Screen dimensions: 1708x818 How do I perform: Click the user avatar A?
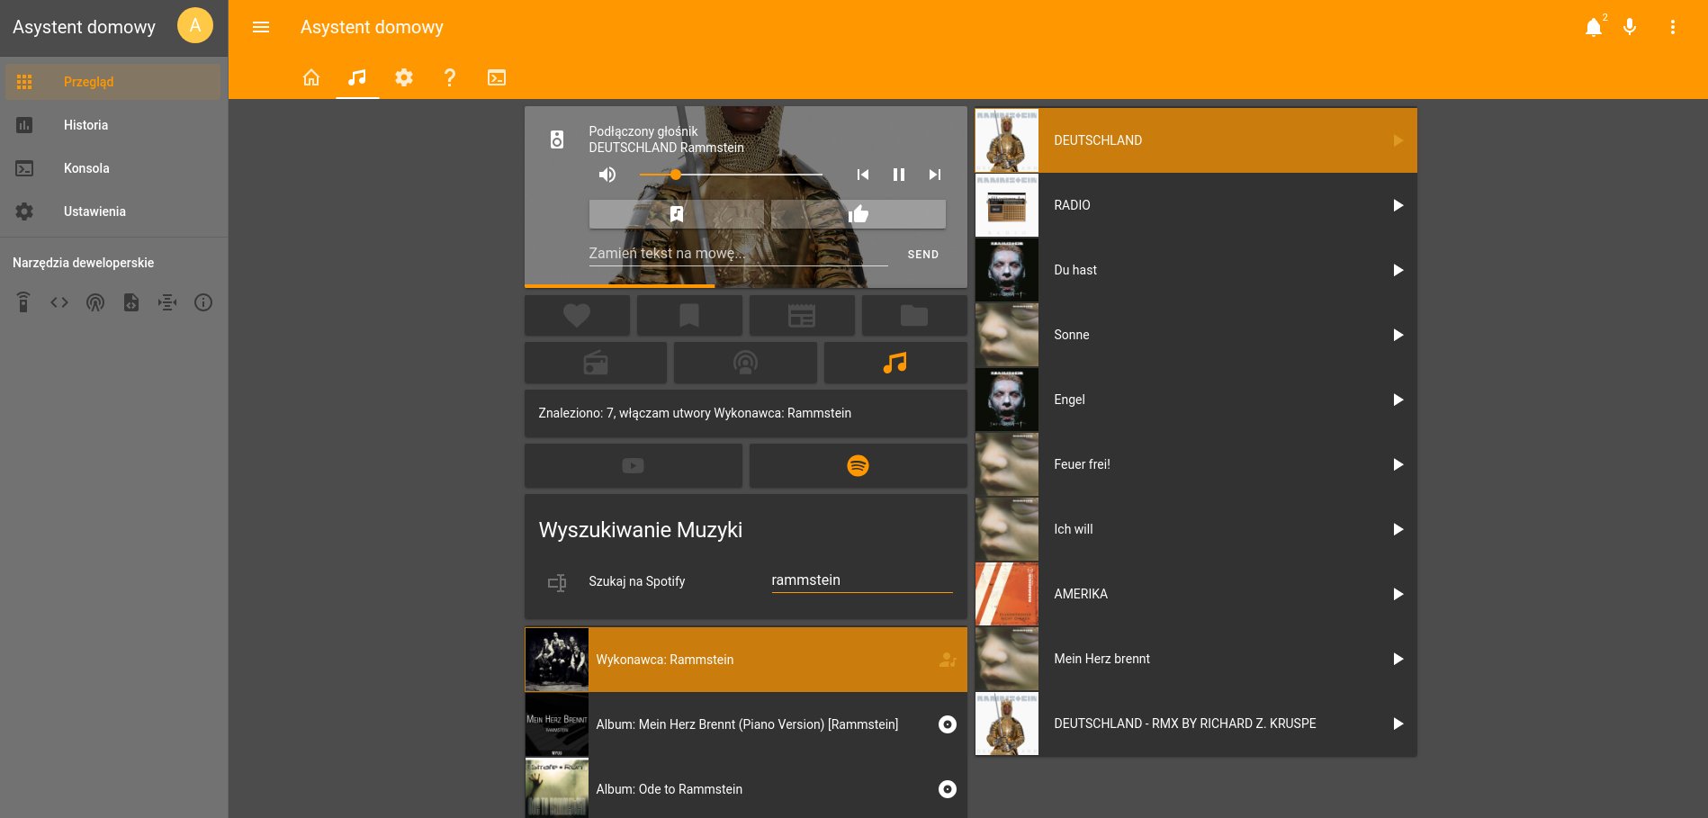pyautogui.click(x=195, y=25)
